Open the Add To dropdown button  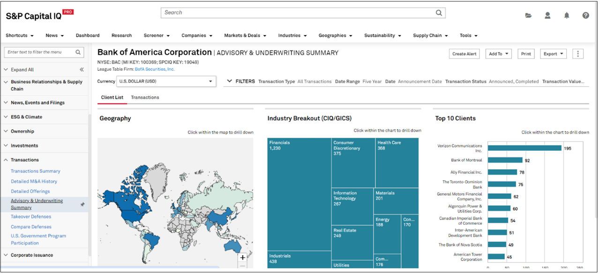[498, 54]
